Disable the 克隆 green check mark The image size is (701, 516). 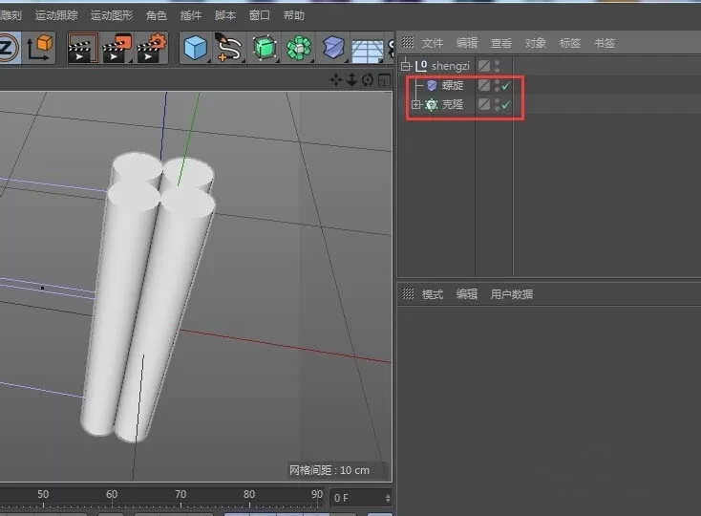click(505, 104)
